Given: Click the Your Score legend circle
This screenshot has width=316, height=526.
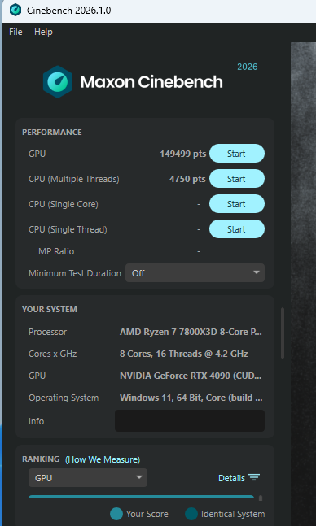Looking at the screenshot, I should pos(116,514).
